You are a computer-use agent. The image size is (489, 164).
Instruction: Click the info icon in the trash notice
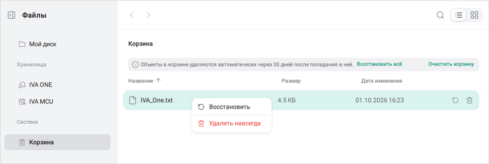(135, 64)
